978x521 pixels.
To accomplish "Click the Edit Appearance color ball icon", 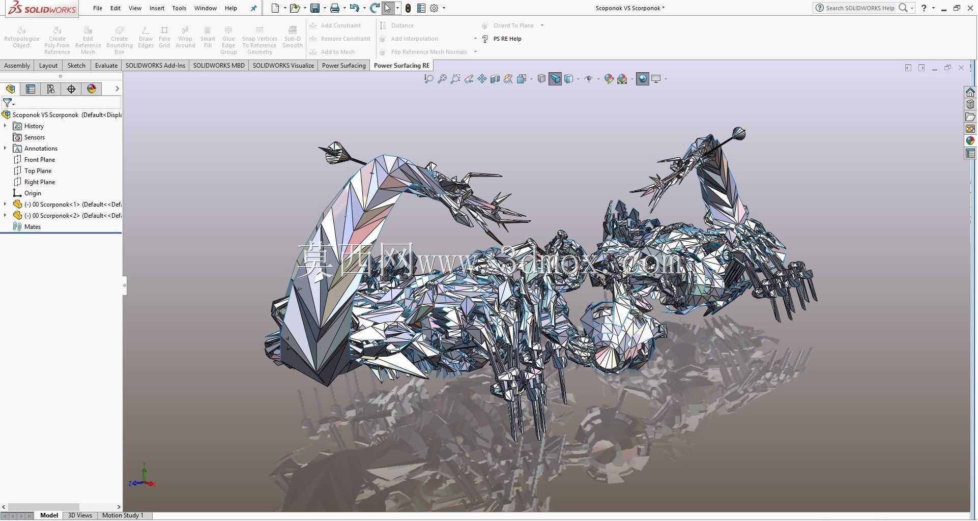I will click(609, 79).
